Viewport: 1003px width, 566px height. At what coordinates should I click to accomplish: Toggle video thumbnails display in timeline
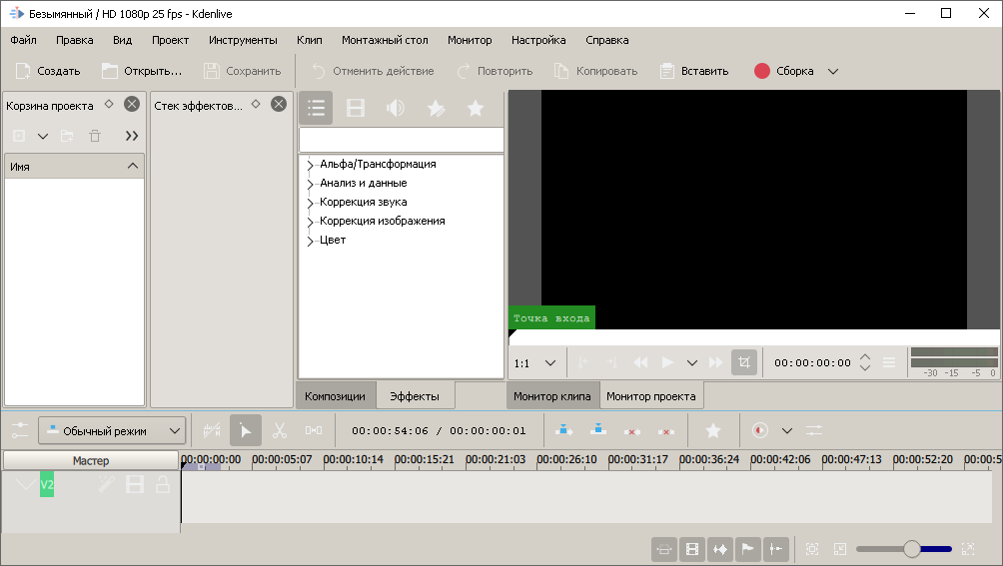point(692,549)
